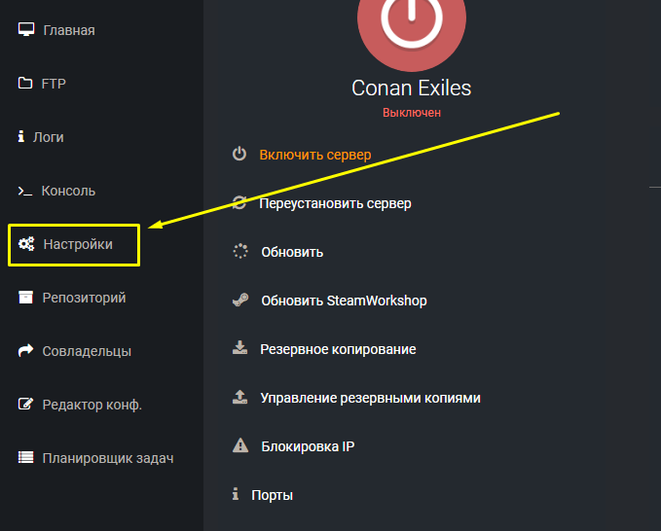
Task: Open the Логи sidebar item
Action: 48,137
